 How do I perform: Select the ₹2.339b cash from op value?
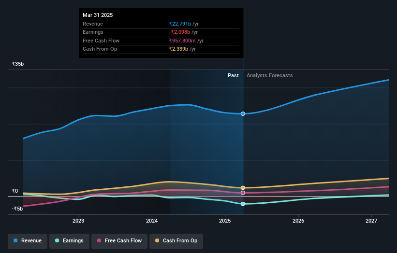point(178,49)
